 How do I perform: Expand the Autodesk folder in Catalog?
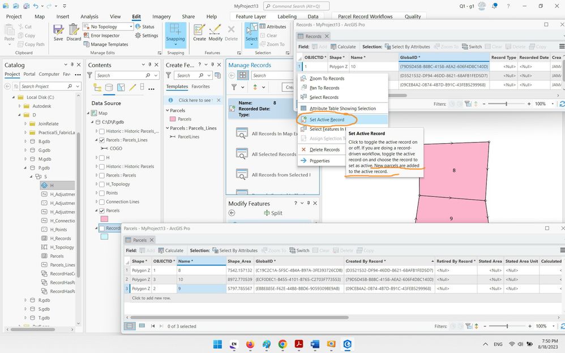tap(19, 106)
